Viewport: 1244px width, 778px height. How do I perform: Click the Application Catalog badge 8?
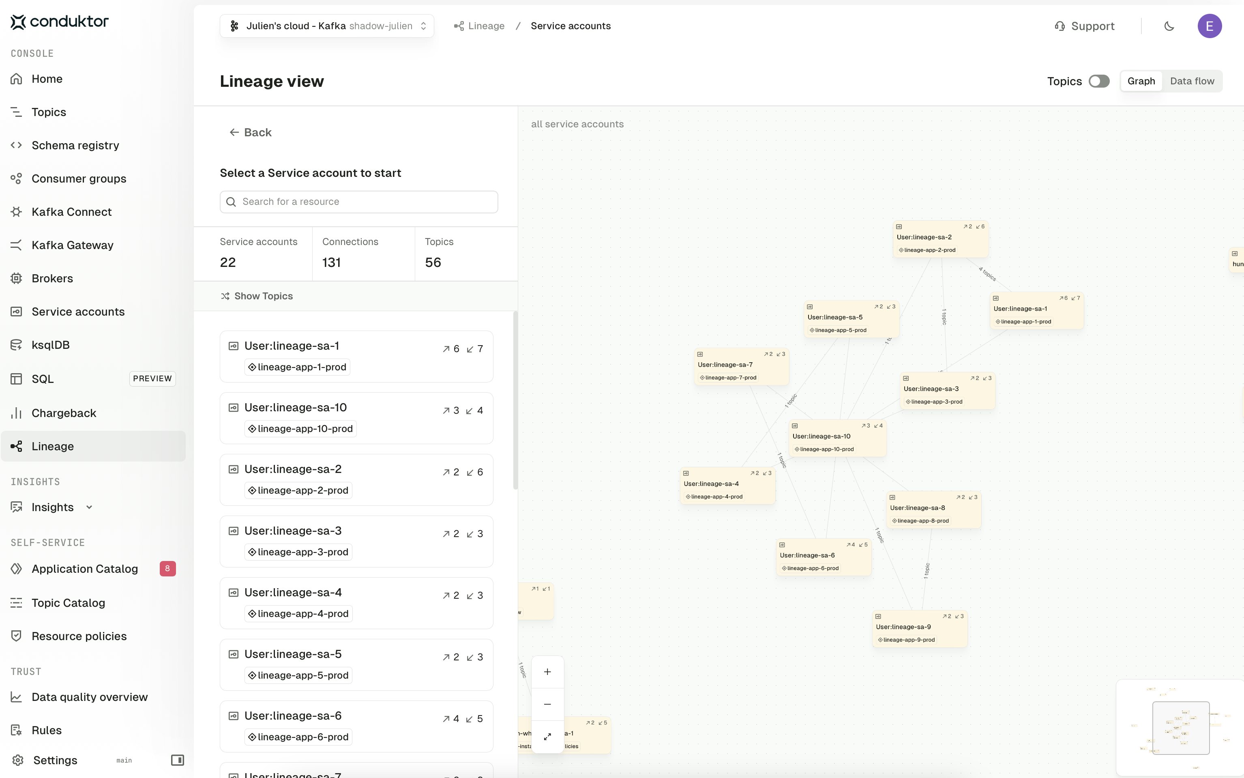167,569
